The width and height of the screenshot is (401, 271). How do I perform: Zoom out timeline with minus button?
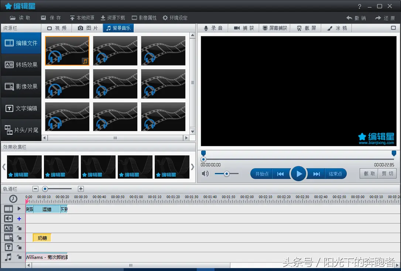pyautogui.click(x=35, y=189)
